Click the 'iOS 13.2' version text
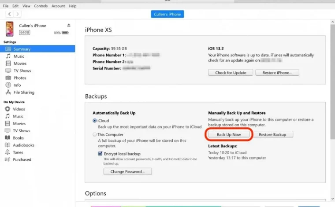335x207 pixels. pos(216,48)
